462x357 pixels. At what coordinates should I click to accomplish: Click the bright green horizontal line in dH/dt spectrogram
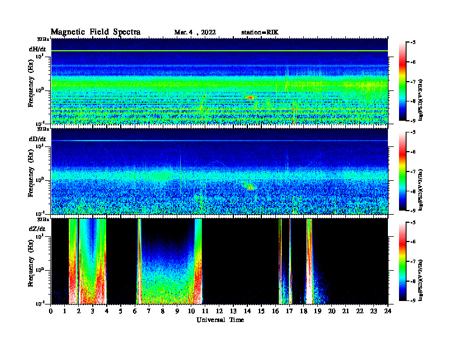click(219, 51)
